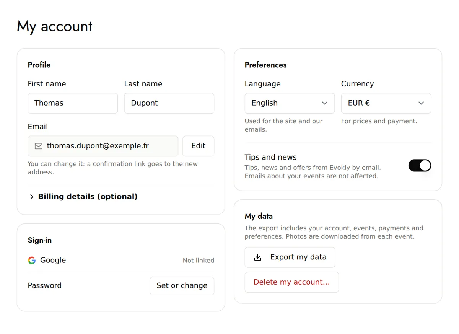Click the Sign-in section title

pos(40,241)
